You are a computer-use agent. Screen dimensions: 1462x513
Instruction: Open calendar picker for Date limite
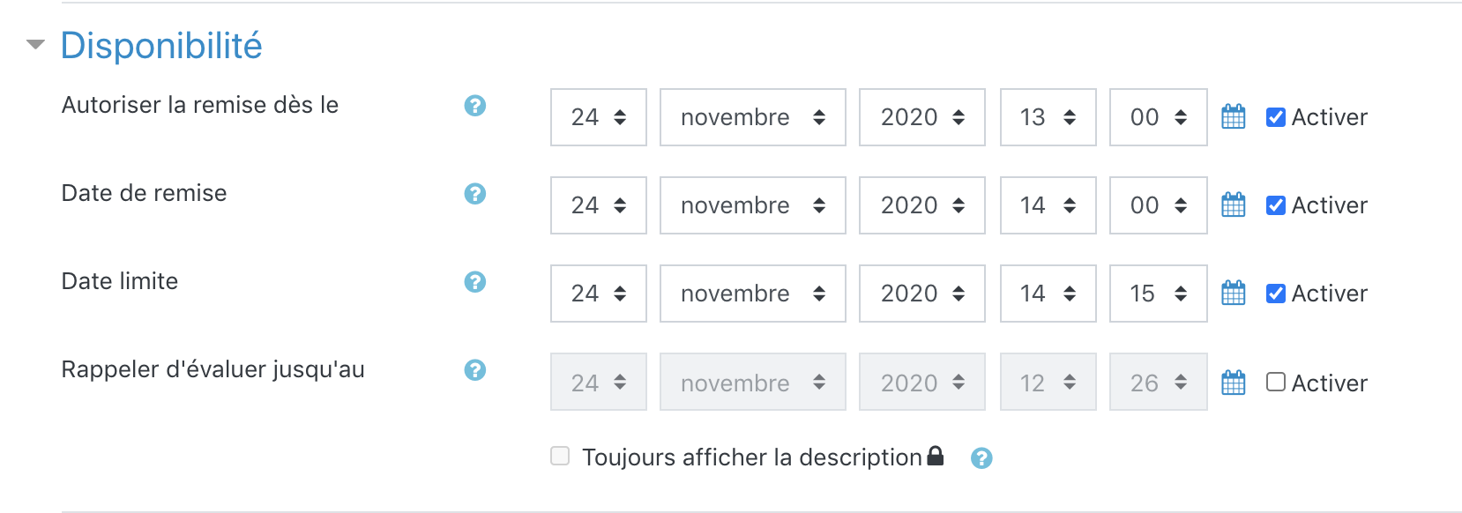[x=1233, y=294]
